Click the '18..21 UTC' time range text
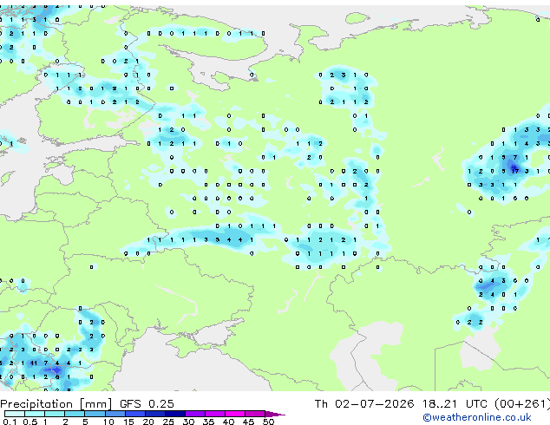Screen dimensions: 550x425 pos(455,403)
